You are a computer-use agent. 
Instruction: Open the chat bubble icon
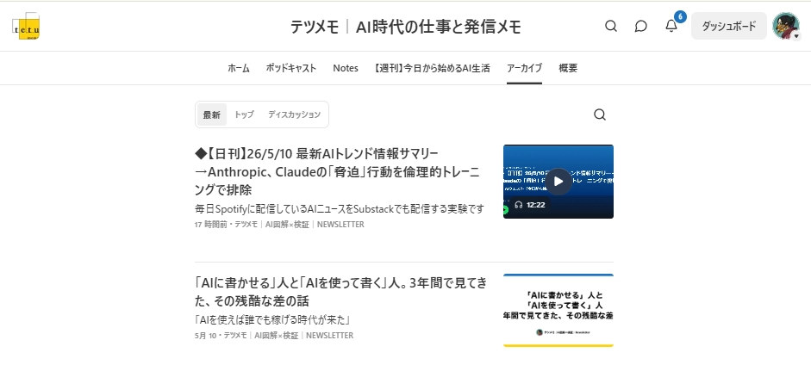point(641,26)
